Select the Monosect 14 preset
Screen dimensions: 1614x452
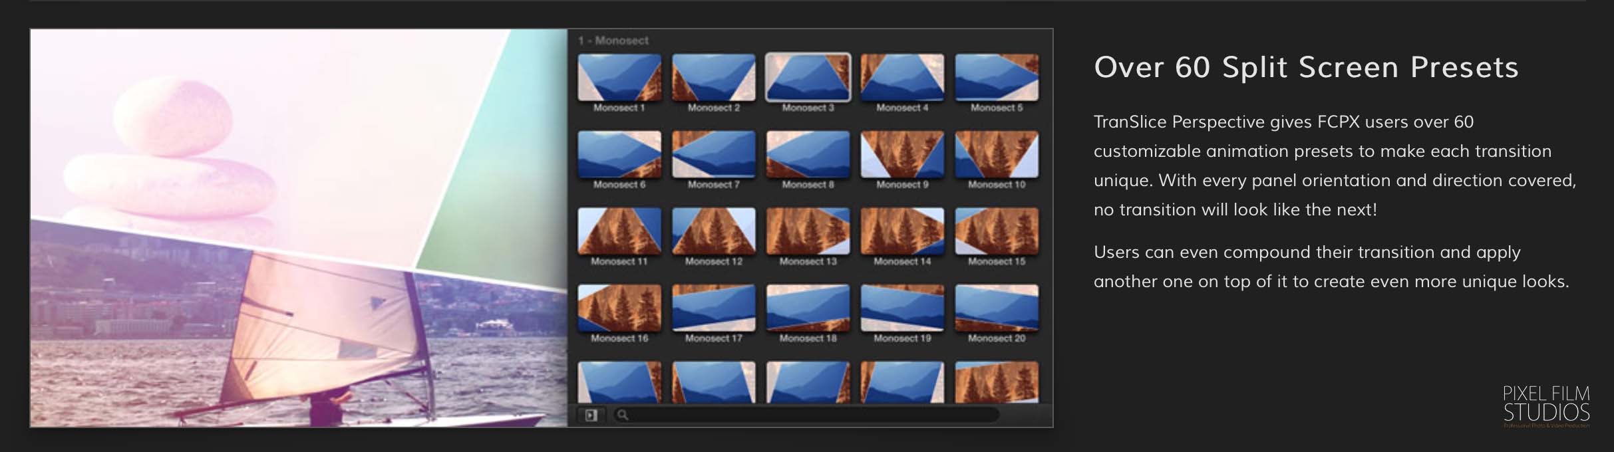[x=902, y=231]
